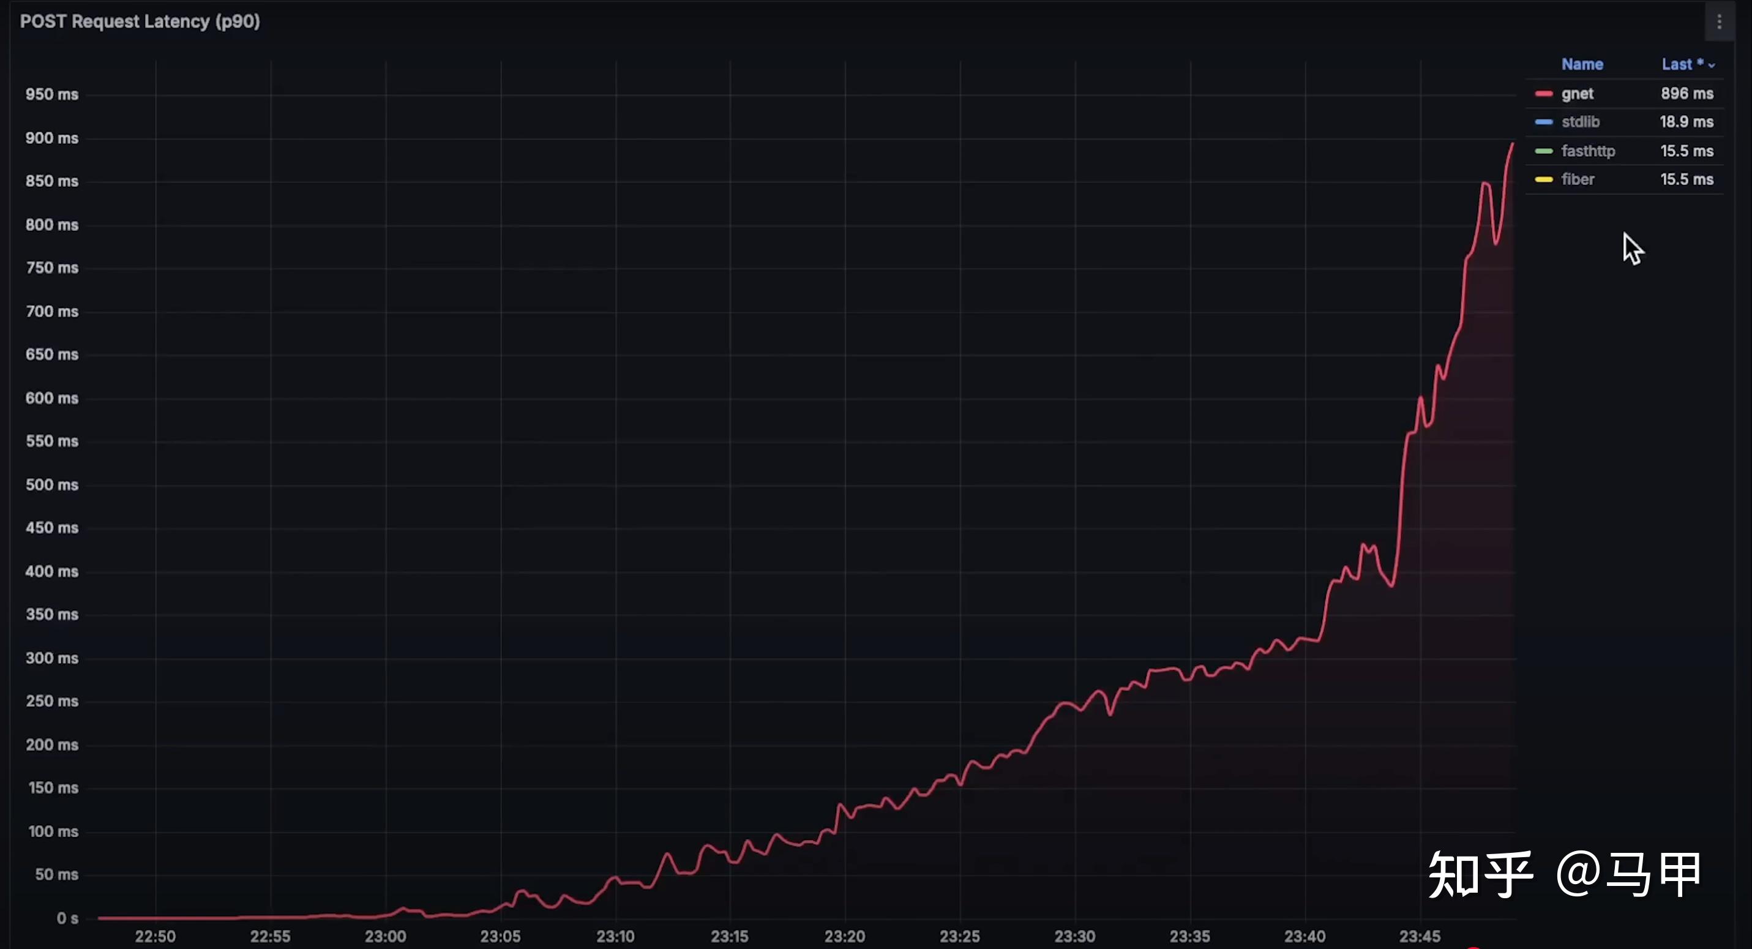Click the 896 ms value for gnet
The height and width of the screenshot is (949, 1752).
pos(1686,94)
